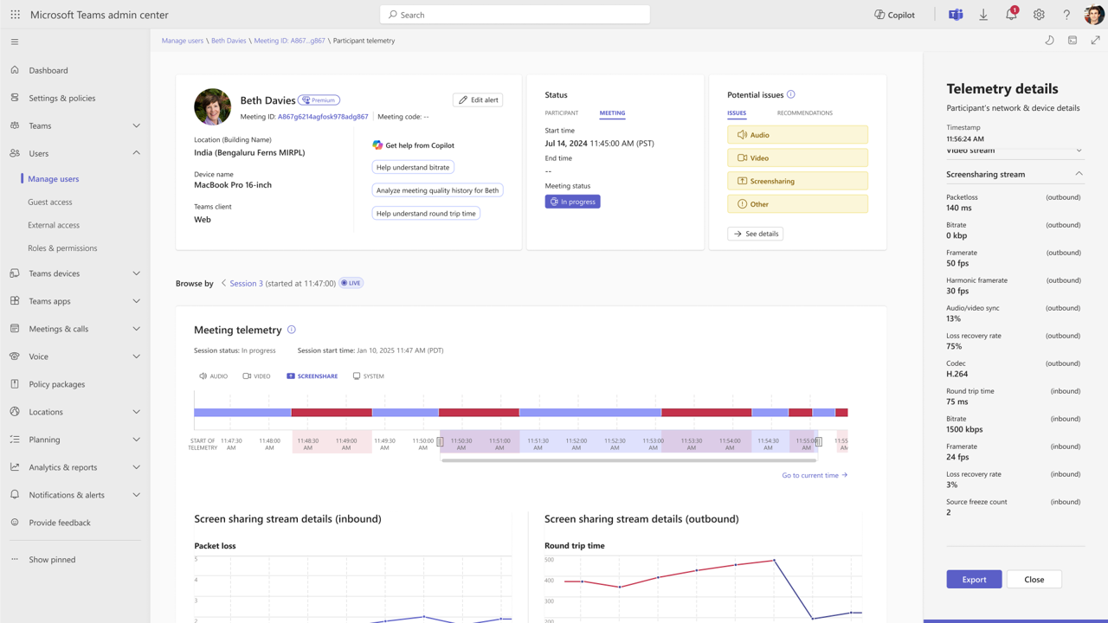Click the Meeting telemetry info icon
The width and height of the screenshot is (1108, 623).
292,330
